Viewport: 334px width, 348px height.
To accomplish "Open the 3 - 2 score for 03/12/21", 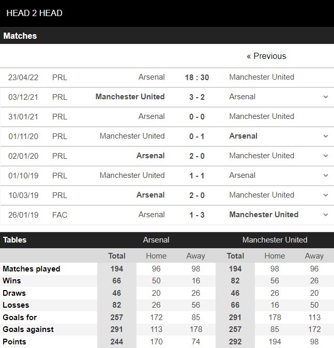I will (x=197, y=97).
